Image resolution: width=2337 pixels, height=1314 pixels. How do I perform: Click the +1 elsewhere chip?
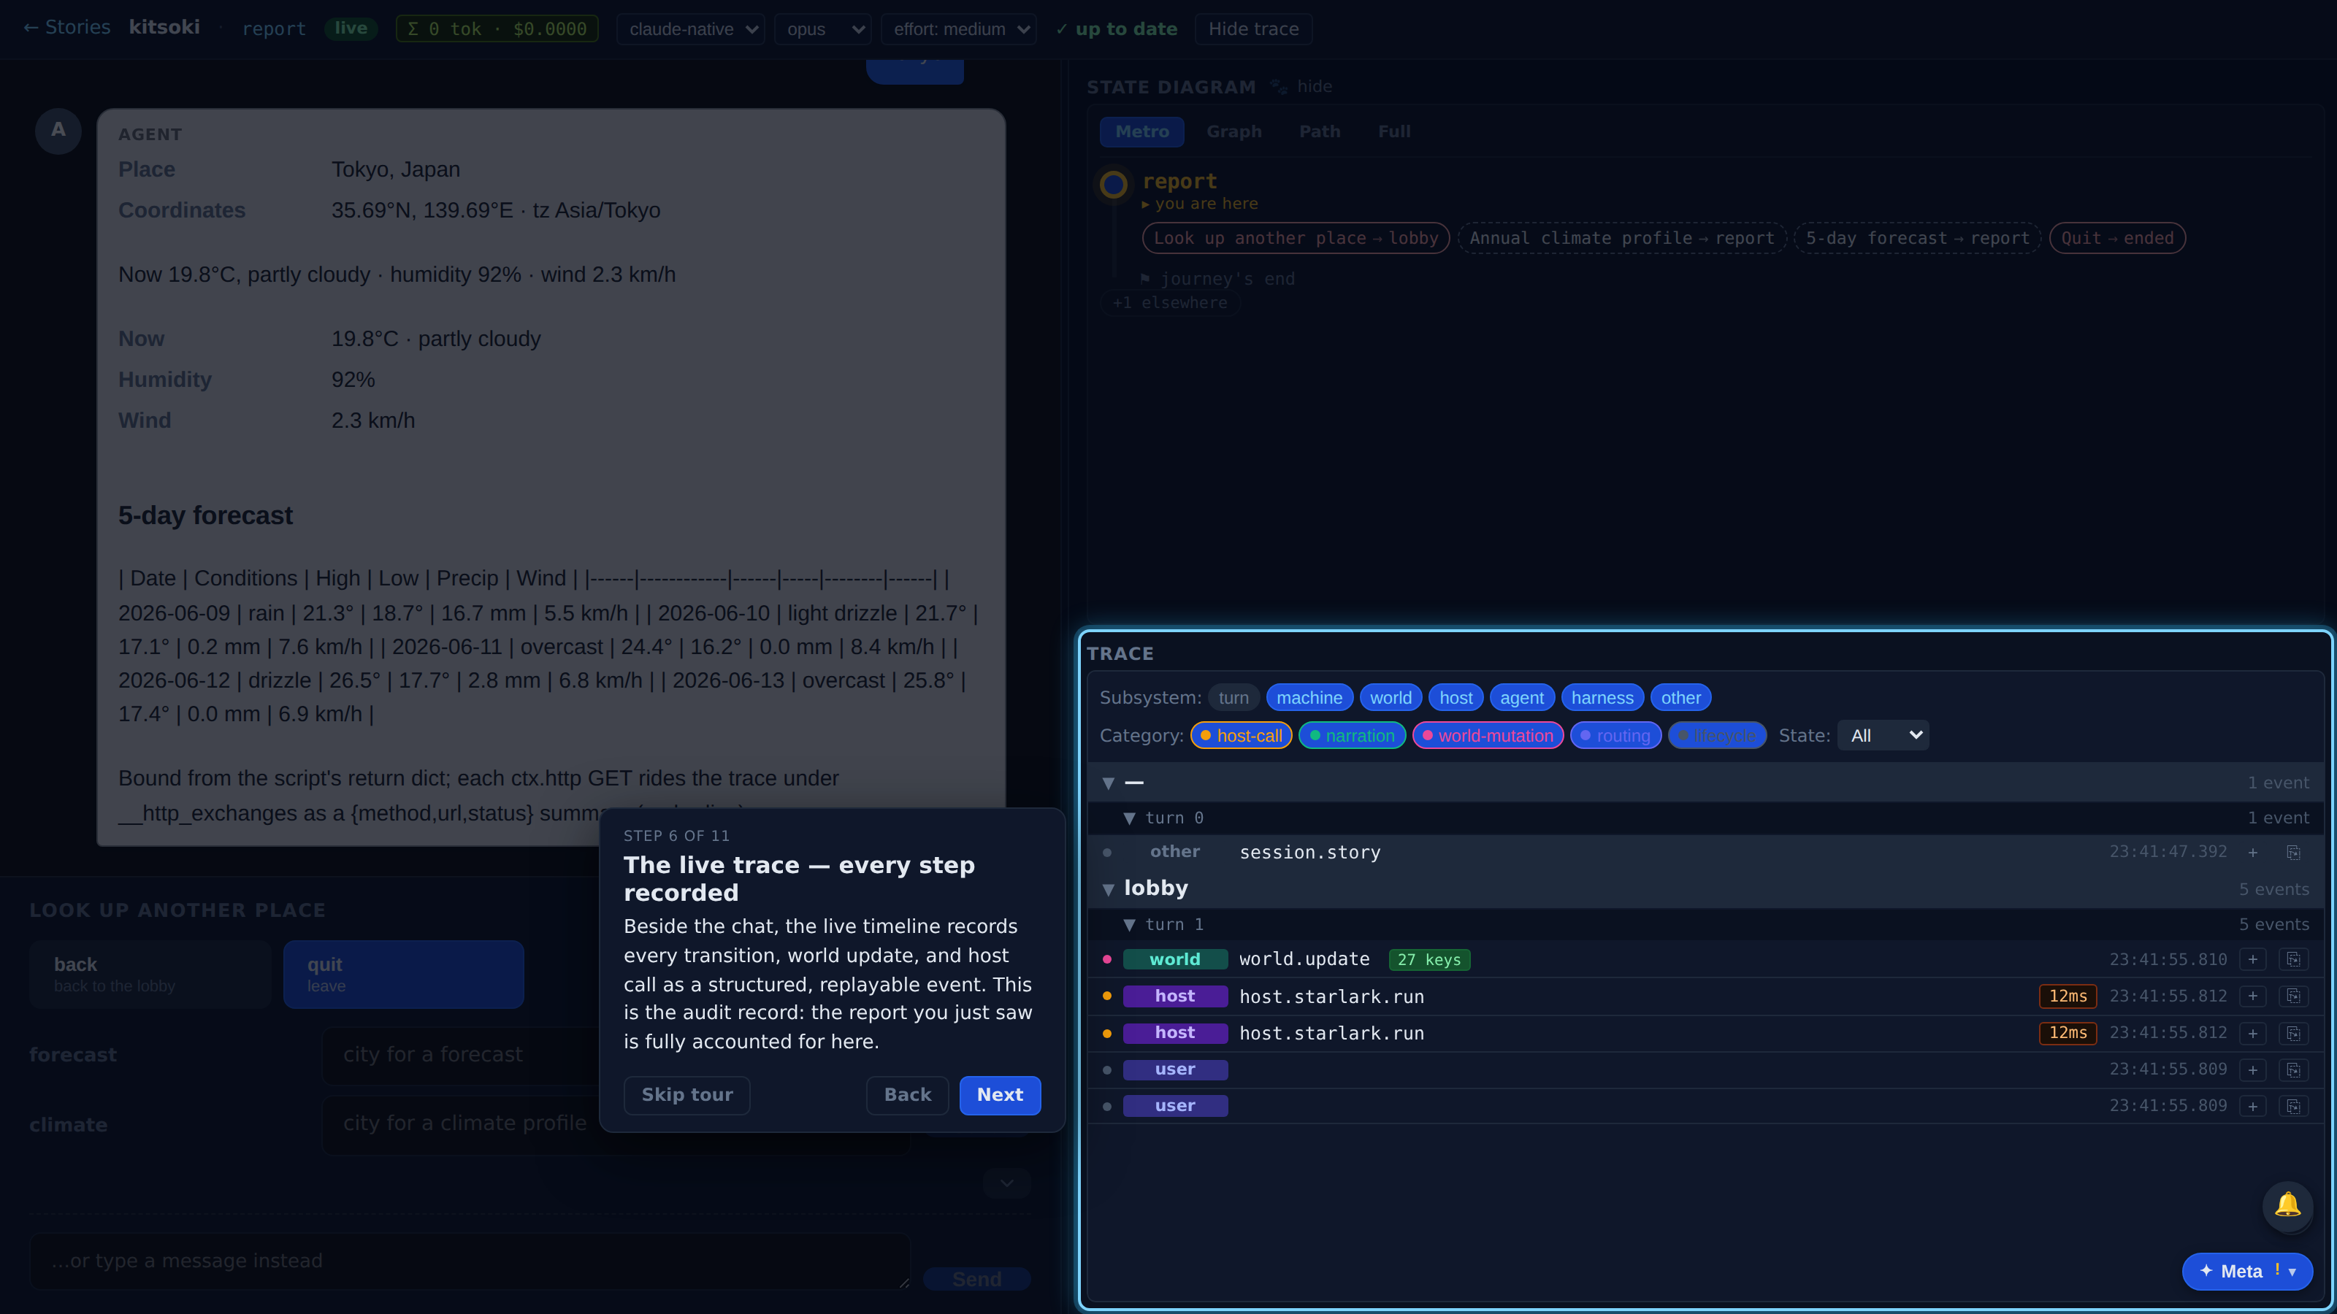pos(1169,303)
